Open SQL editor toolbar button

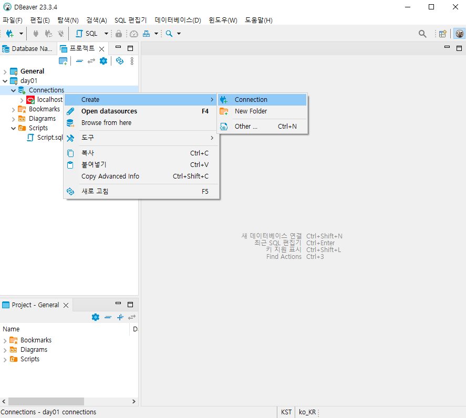pyautogui.click(x=87, y=34)
